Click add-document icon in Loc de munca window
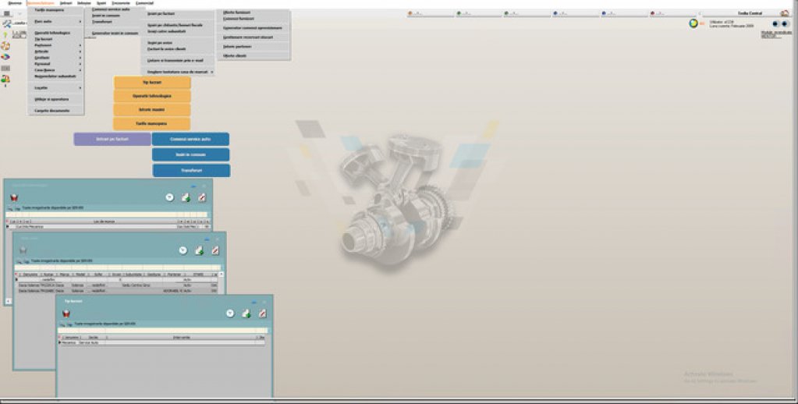The width and height of the screenshot is (798, 404). click(x=186, y=197)
